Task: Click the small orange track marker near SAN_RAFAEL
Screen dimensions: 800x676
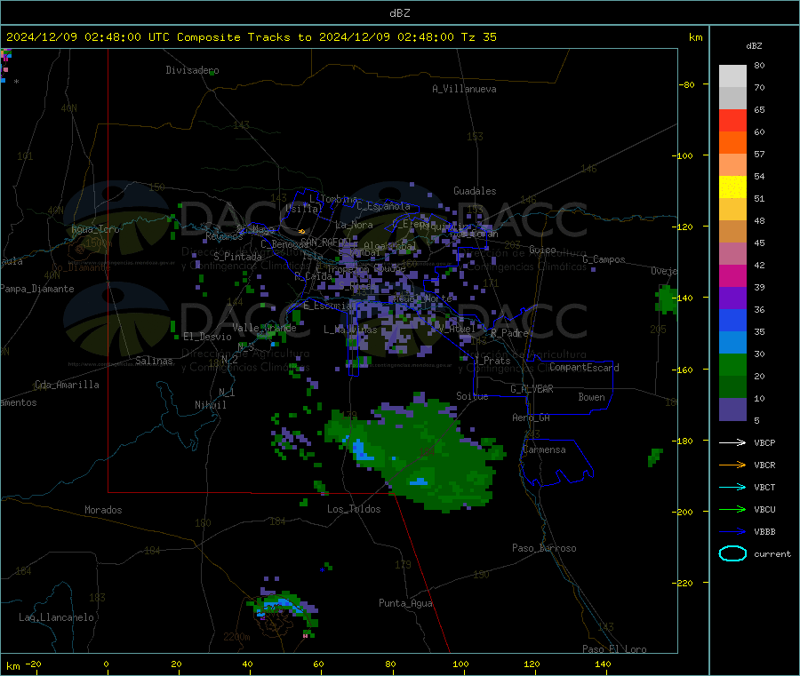Action: pyautogui.click(x=301, y=232)
